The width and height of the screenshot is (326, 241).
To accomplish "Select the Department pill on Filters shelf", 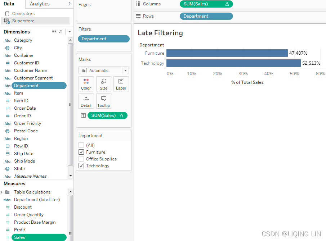I will (x=104, y=39).
